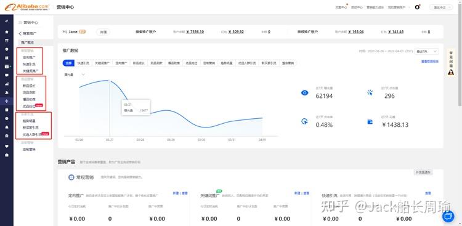The image size is (462, 226).
Task: Click the store icon in left rail
Action: (7, 41)
